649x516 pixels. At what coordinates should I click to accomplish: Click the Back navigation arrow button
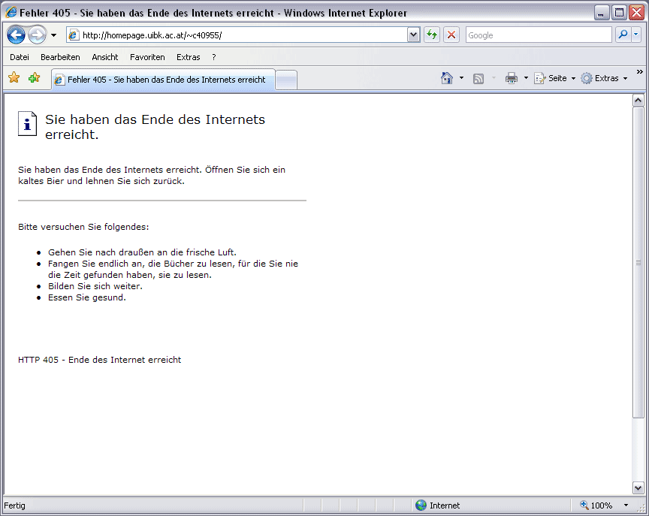[16, 35]
